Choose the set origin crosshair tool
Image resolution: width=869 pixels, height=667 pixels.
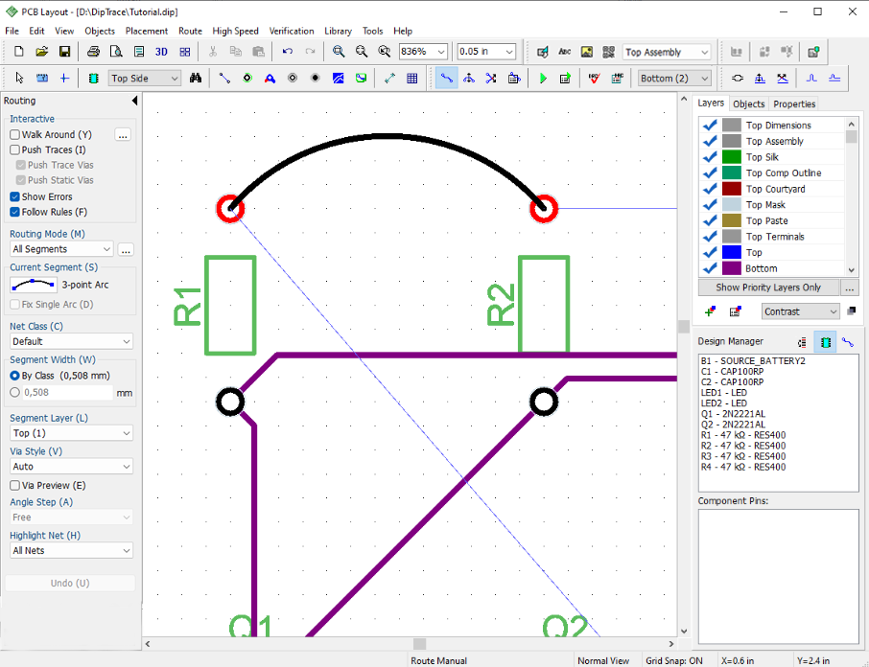click(x=64, y=78)
